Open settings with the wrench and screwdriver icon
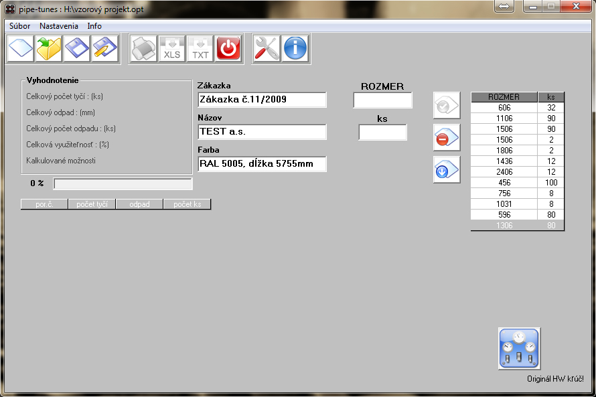This screenshot has height=397, width=596. (267, 49)
